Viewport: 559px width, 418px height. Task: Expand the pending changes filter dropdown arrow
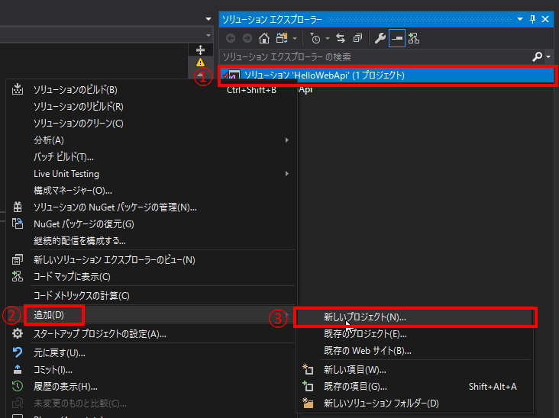tap(328, 38)
